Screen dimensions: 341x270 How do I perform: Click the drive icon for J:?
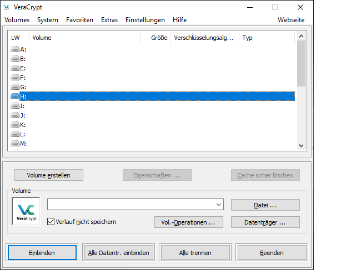15,115
